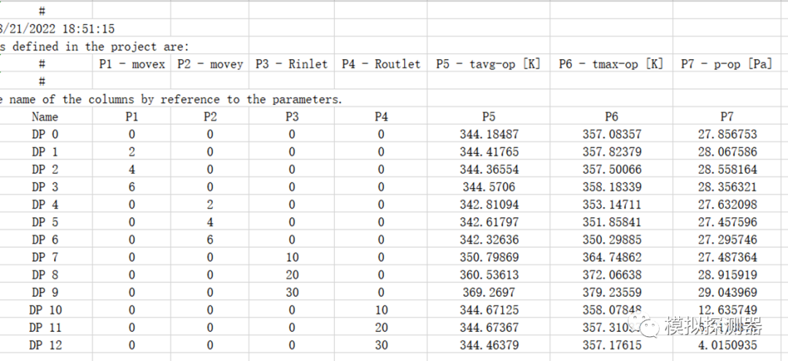The width and height of the screenshot is (788, 361).
Task: Select the 'DP 11' row label
Action: click(x=45, y=327)
